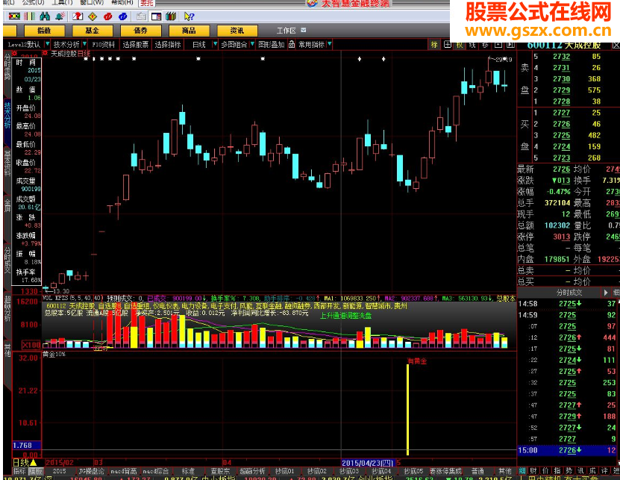Click the red question-mark picture icon
Screen dimensions: 620x480
click(78, 16)
